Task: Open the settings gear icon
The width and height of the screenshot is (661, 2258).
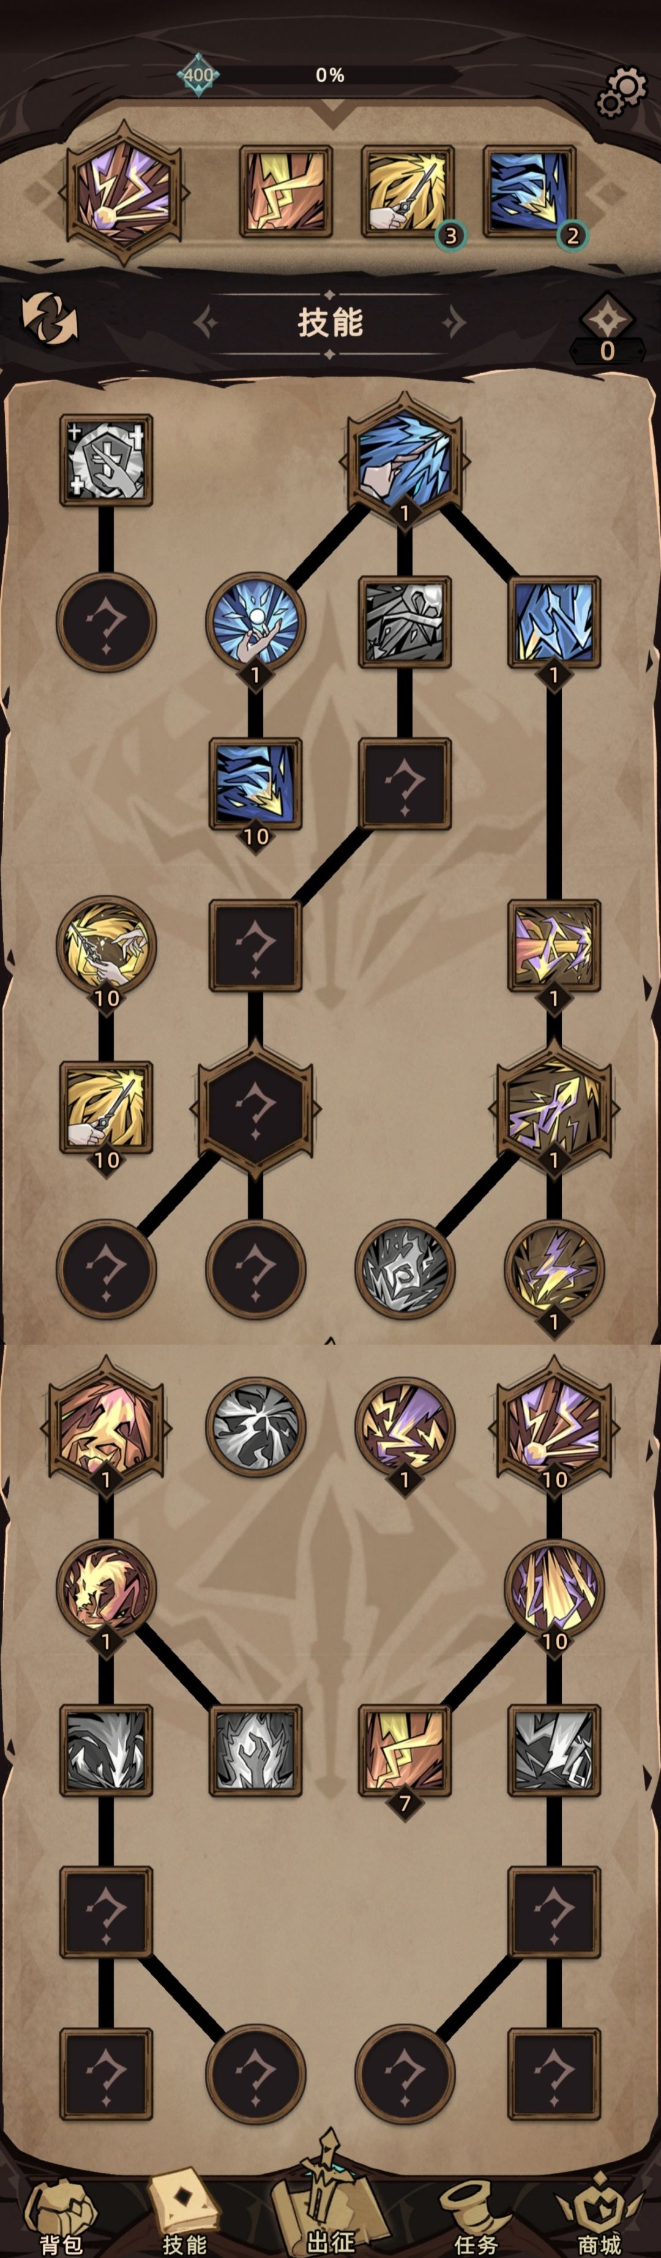Action: click(x=621, y=93)
